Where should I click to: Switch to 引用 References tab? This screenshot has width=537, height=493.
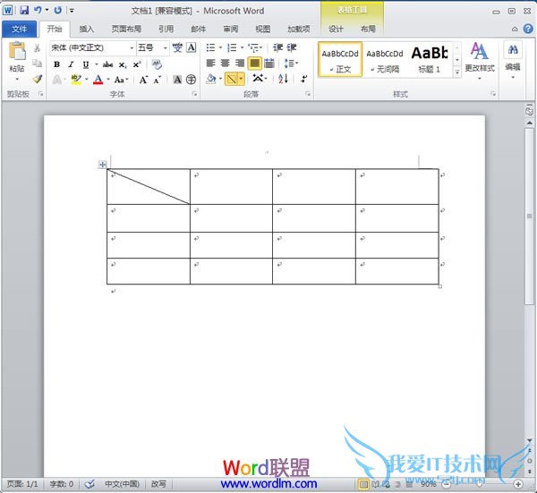(166, 30)
